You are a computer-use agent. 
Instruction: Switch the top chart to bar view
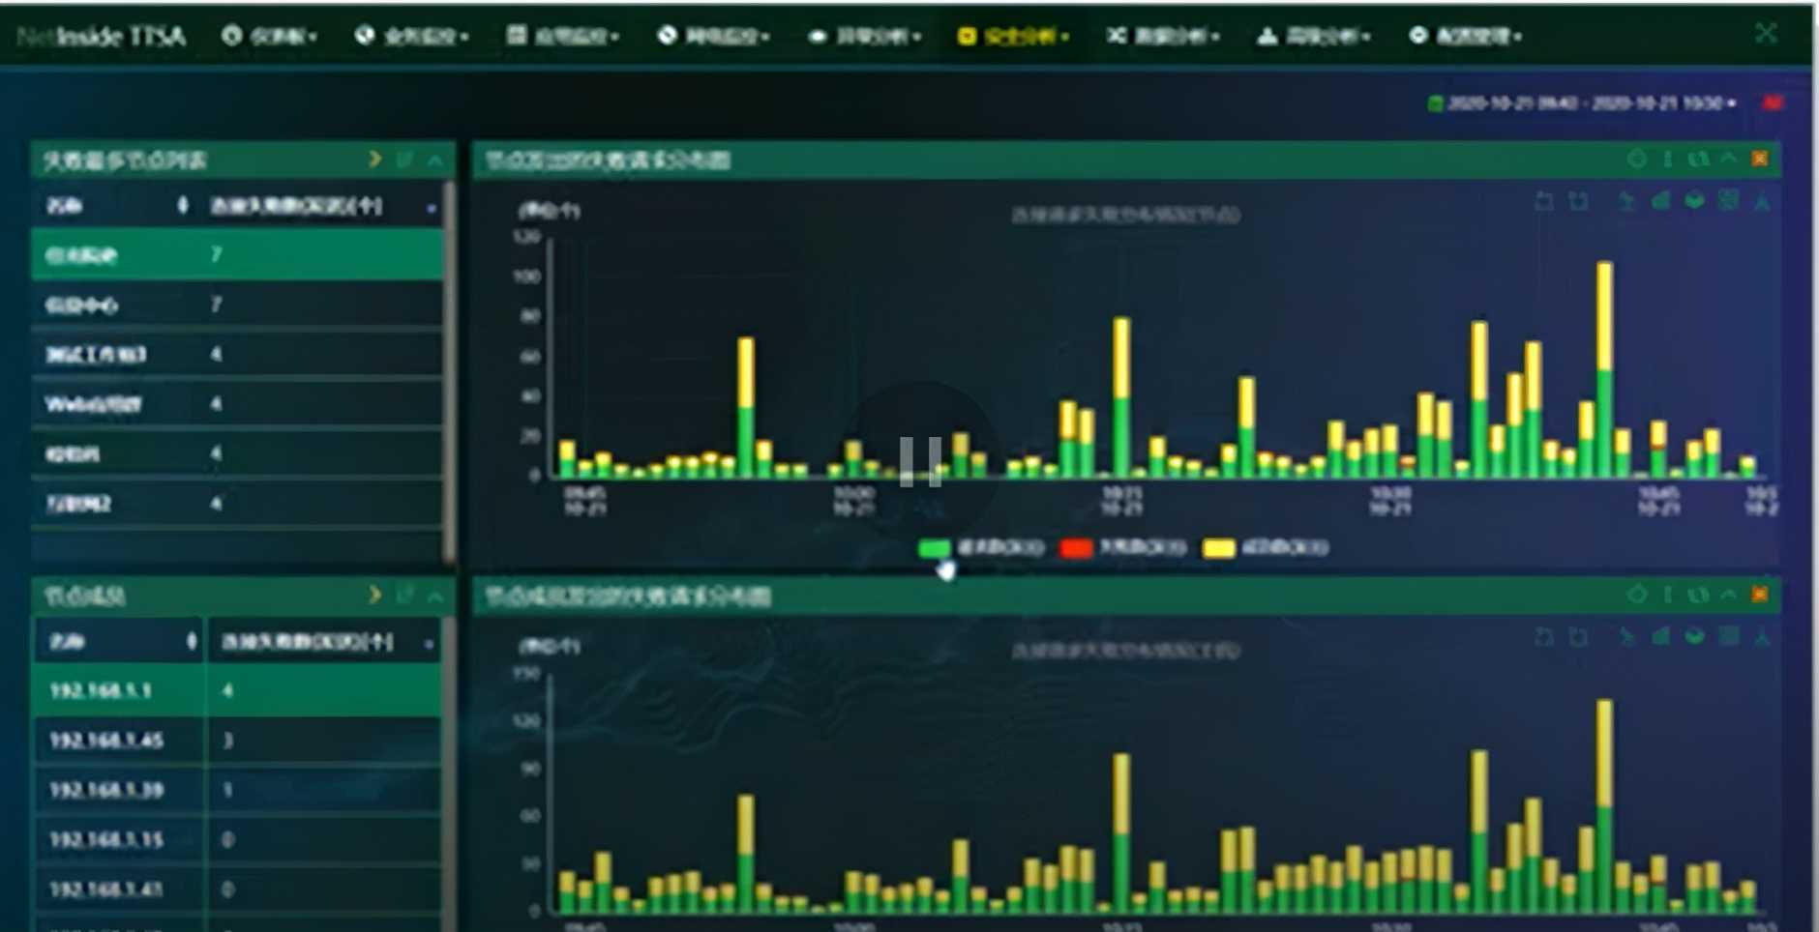(1660, 201)
